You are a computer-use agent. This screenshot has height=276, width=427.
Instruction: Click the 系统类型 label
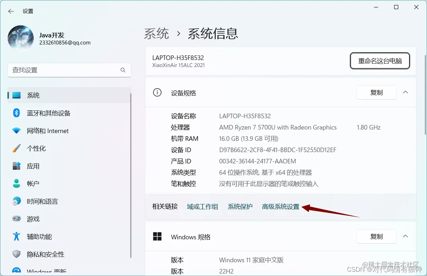tap(183, 173)
